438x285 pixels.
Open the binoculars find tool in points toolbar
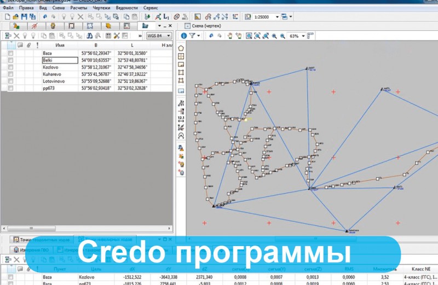coord(89,36)
